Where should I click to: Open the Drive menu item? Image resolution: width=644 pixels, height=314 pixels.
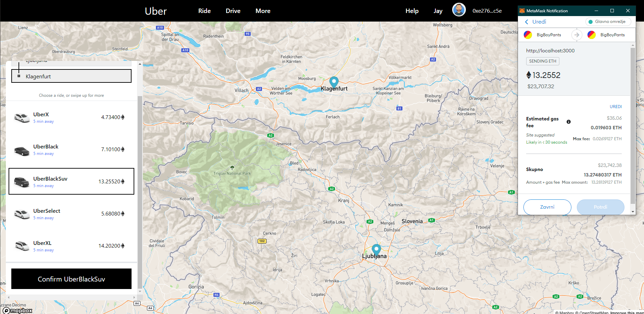[x=233, y=11]
